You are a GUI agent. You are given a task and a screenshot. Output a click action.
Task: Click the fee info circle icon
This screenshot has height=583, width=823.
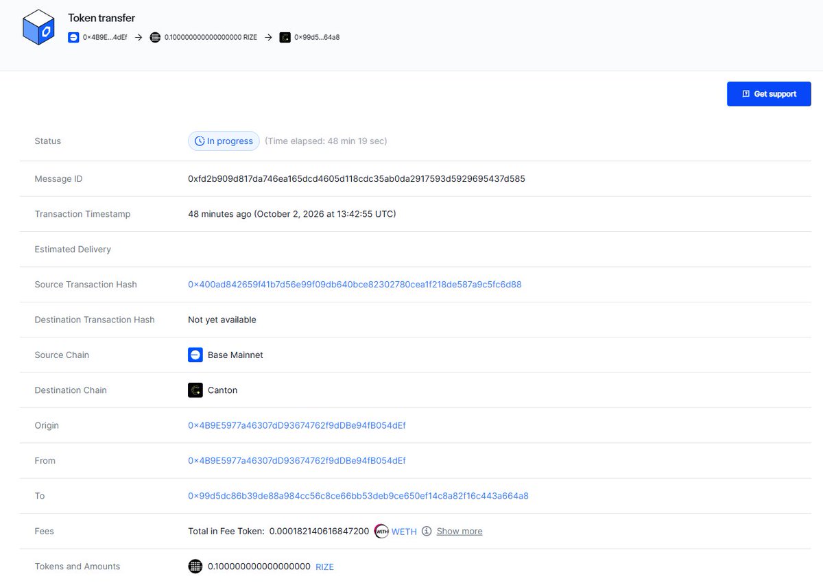click(427, 531)
